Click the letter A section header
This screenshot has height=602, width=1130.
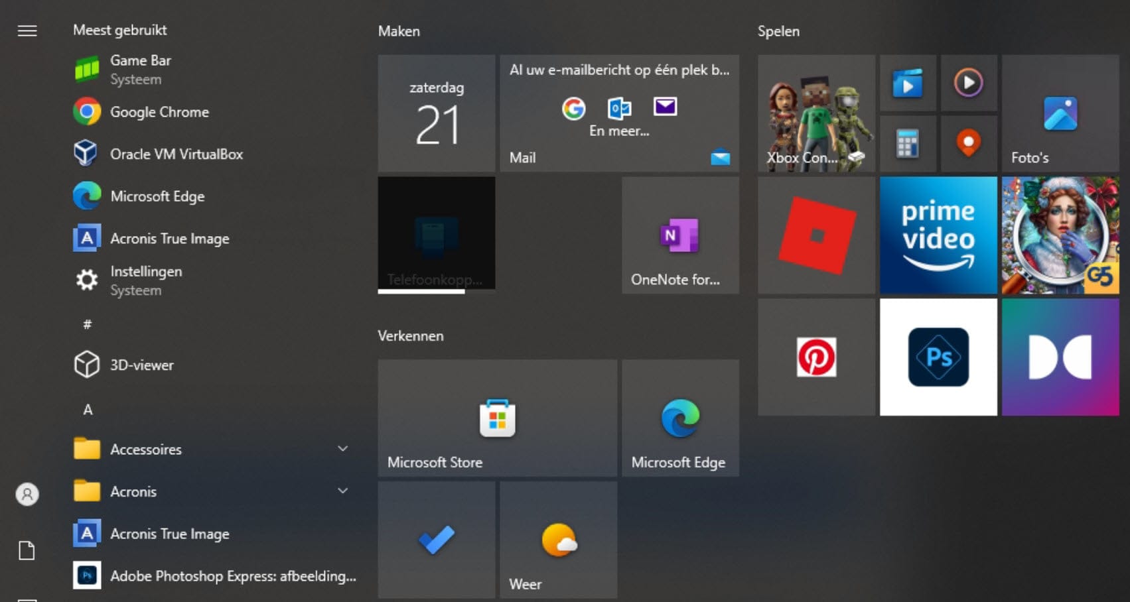(88, 409)
